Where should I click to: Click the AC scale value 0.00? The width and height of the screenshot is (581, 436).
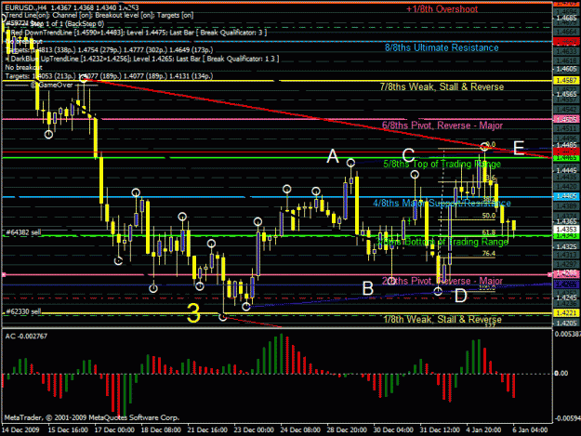pyautogui.click(x=561, y=374)
